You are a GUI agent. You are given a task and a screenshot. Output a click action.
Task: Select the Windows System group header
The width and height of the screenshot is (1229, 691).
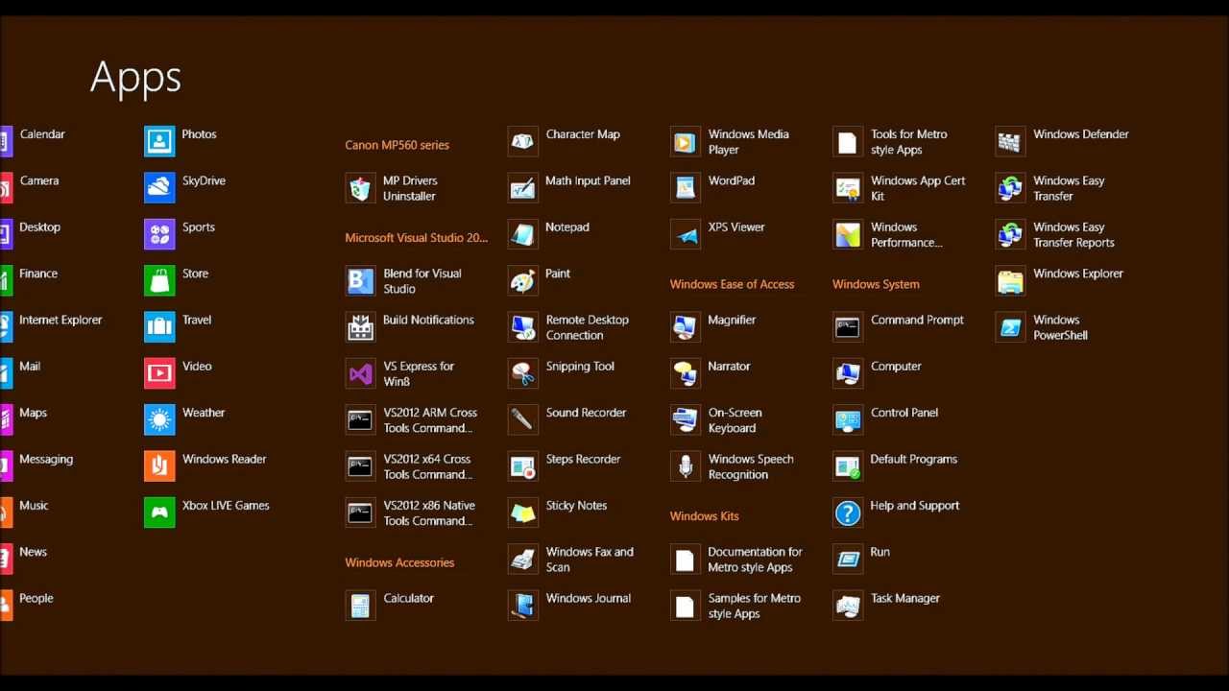click(x=876, y=284)
